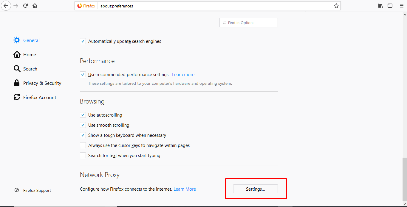Go to the Firefox Account section

click(39, 98)
